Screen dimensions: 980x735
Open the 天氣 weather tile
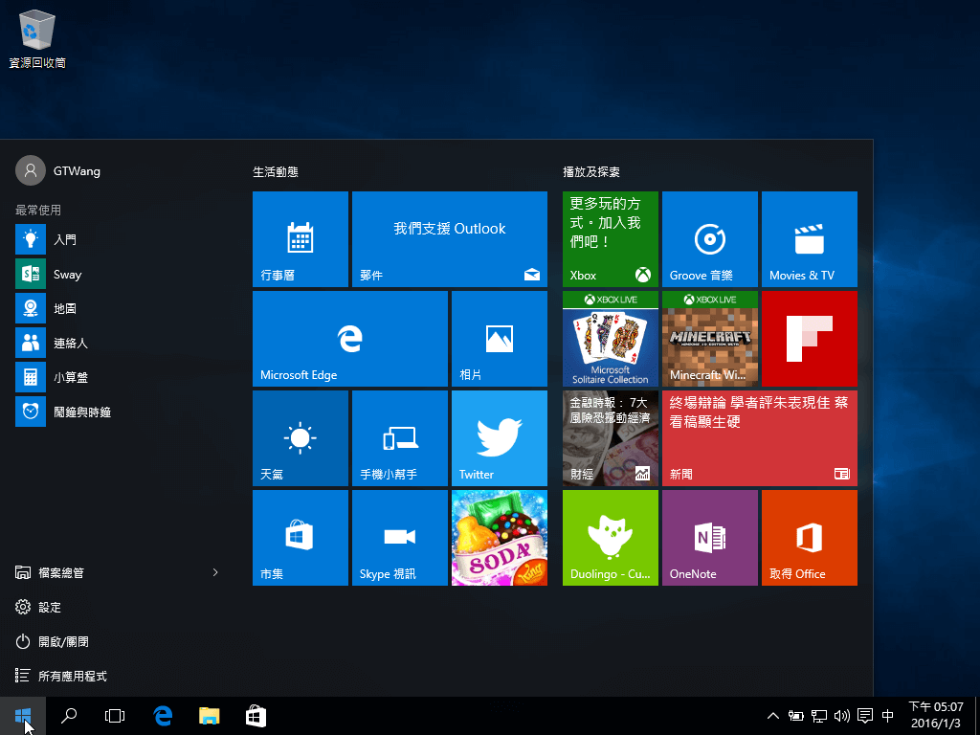(x=300, y=437)
